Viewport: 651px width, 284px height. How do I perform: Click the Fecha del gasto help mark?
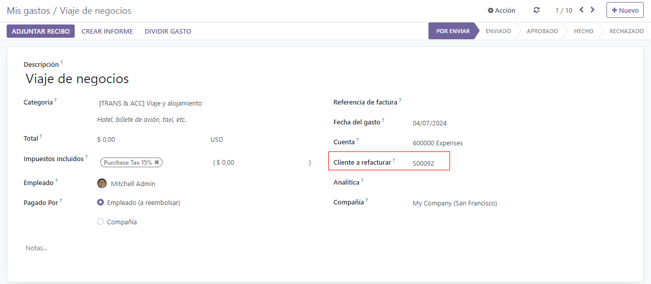tap(383, 120)
